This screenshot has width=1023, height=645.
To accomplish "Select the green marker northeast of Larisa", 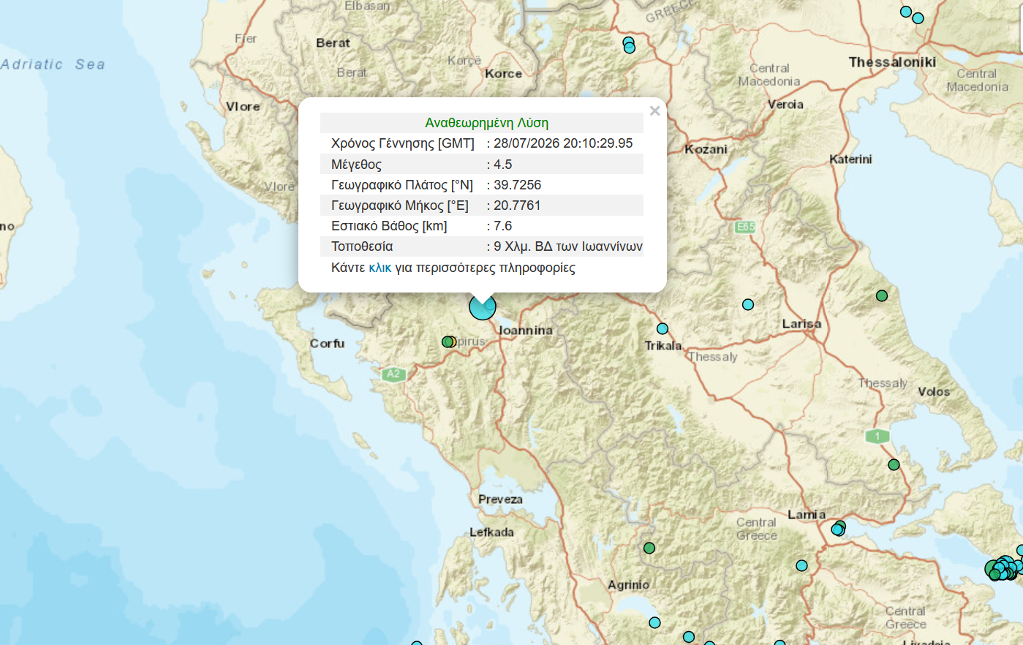I will pyautogui.click(x=882, y=295).
